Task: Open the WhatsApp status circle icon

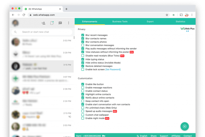Action: pyautogui.click(x=52, y=23)
